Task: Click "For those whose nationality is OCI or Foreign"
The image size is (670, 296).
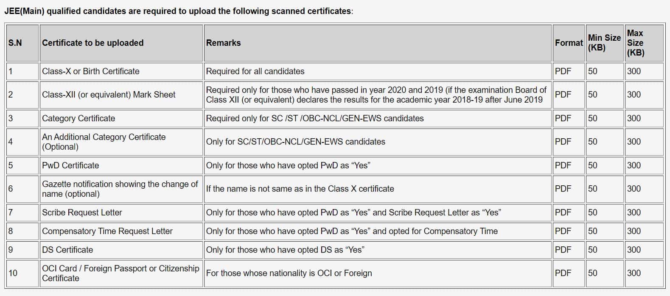Action: pos(289,273)
